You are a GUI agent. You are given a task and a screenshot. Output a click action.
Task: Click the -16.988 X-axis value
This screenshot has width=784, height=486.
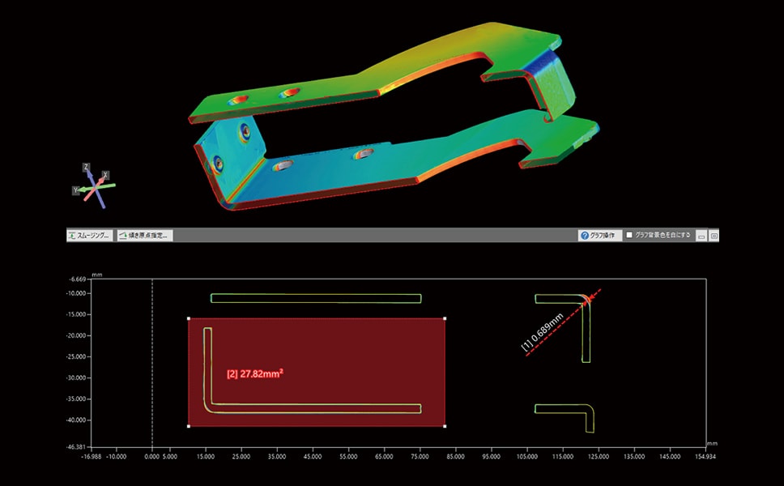92,457
